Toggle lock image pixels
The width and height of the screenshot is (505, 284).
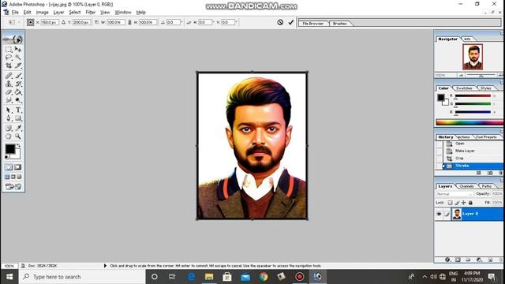457,203
